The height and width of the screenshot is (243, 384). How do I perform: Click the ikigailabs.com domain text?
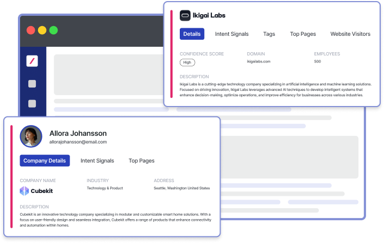(x=259, y=61)
